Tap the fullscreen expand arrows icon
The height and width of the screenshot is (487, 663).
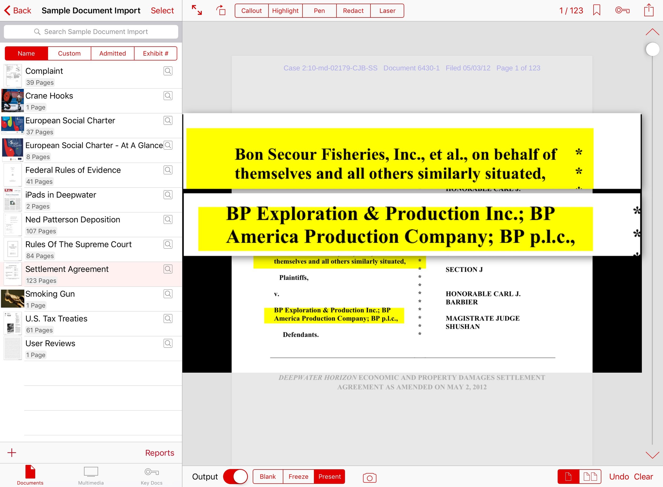(x=197, y=10)
